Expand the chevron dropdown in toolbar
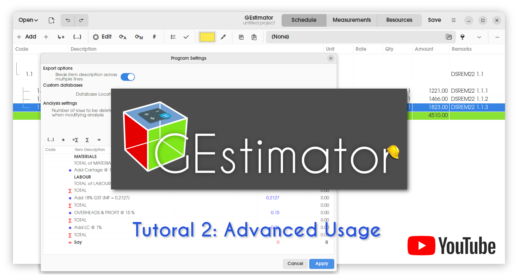Screen dimensions: 518x278 point(479,37)
